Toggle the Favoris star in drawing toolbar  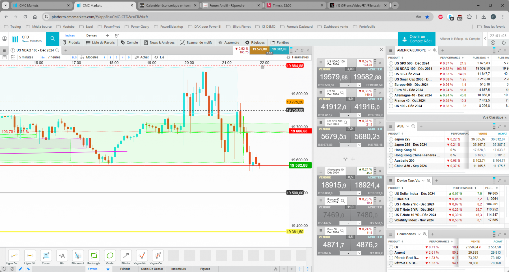108,269
